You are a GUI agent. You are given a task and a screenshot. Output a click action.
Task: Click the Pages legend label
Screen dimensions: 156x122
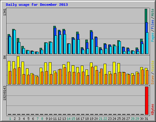[x=152, y=37]
